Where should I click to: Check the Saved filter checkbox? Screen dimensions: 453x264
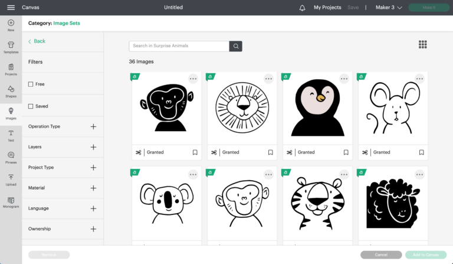(31, 106)
